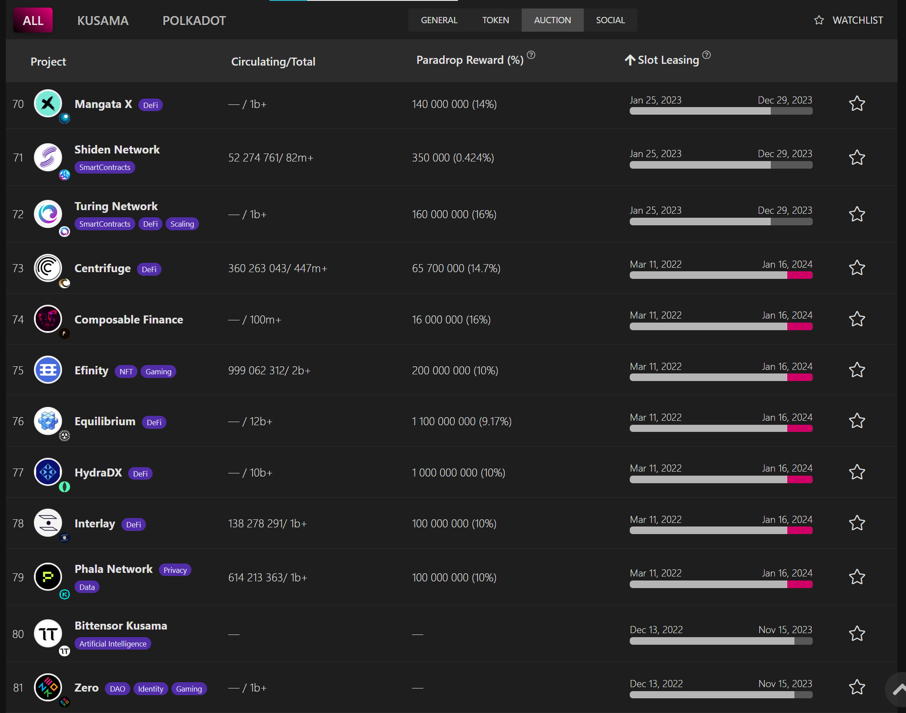Click the HydraDX project logo
The image size is (906, 713).
pyautogui.click(x=48, y=472)
